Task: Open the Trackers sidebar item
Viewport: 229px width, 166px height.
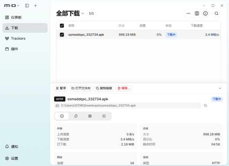Action: (x=25, y=38)
